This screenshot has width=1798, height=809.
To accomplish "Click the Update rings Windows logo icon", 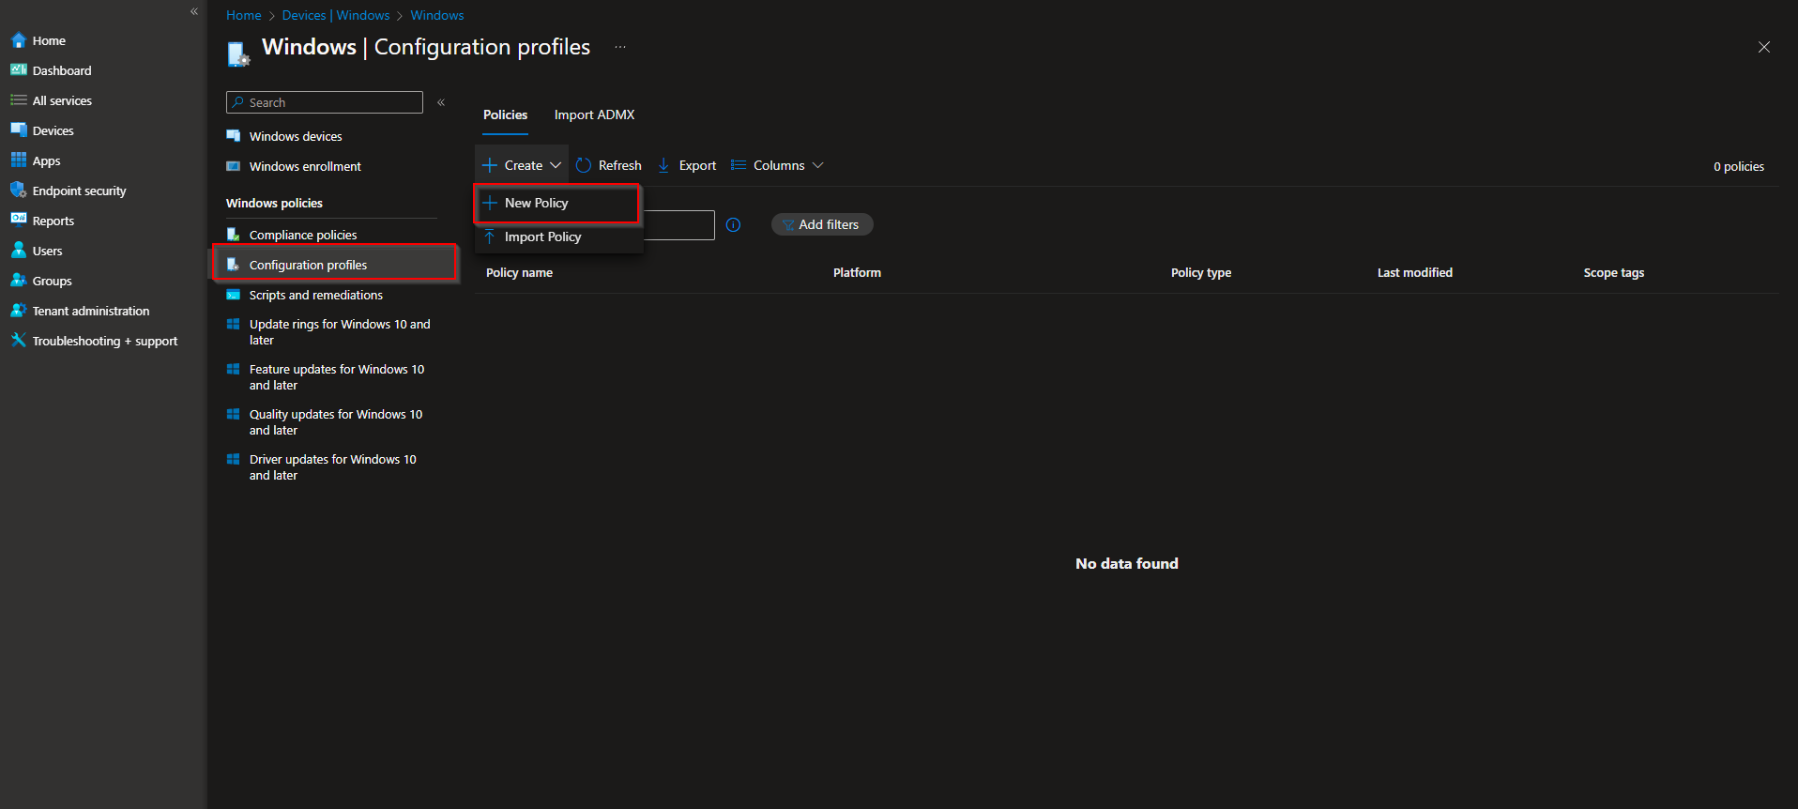I will click(234, 324).
